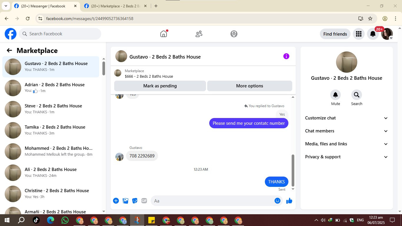Expand Chat members section
This screenshot has width=402, height=226.
347,131
